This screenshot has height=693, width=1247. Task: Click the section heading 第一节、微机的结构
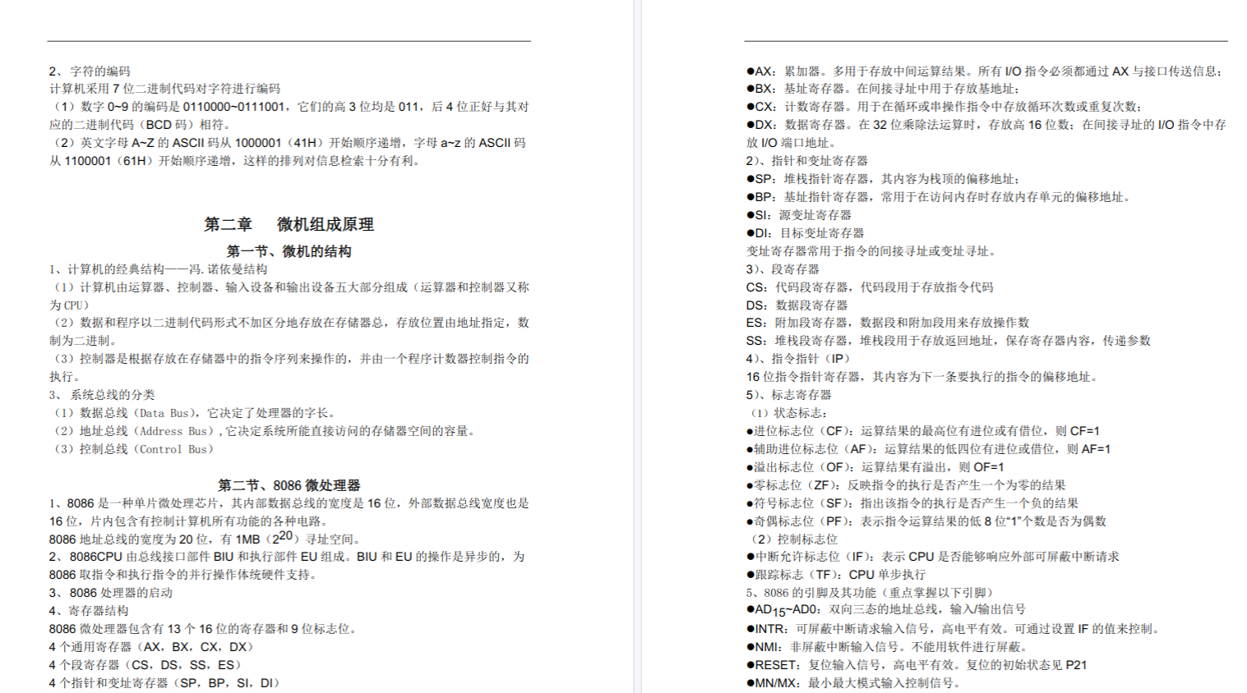(x=289, y=251)
